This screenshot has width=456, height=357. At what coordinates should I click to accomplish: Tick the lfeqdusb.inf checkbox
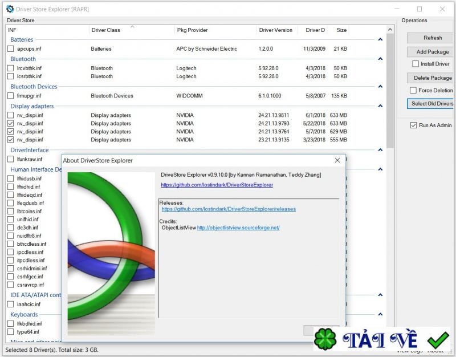[10, 203]
